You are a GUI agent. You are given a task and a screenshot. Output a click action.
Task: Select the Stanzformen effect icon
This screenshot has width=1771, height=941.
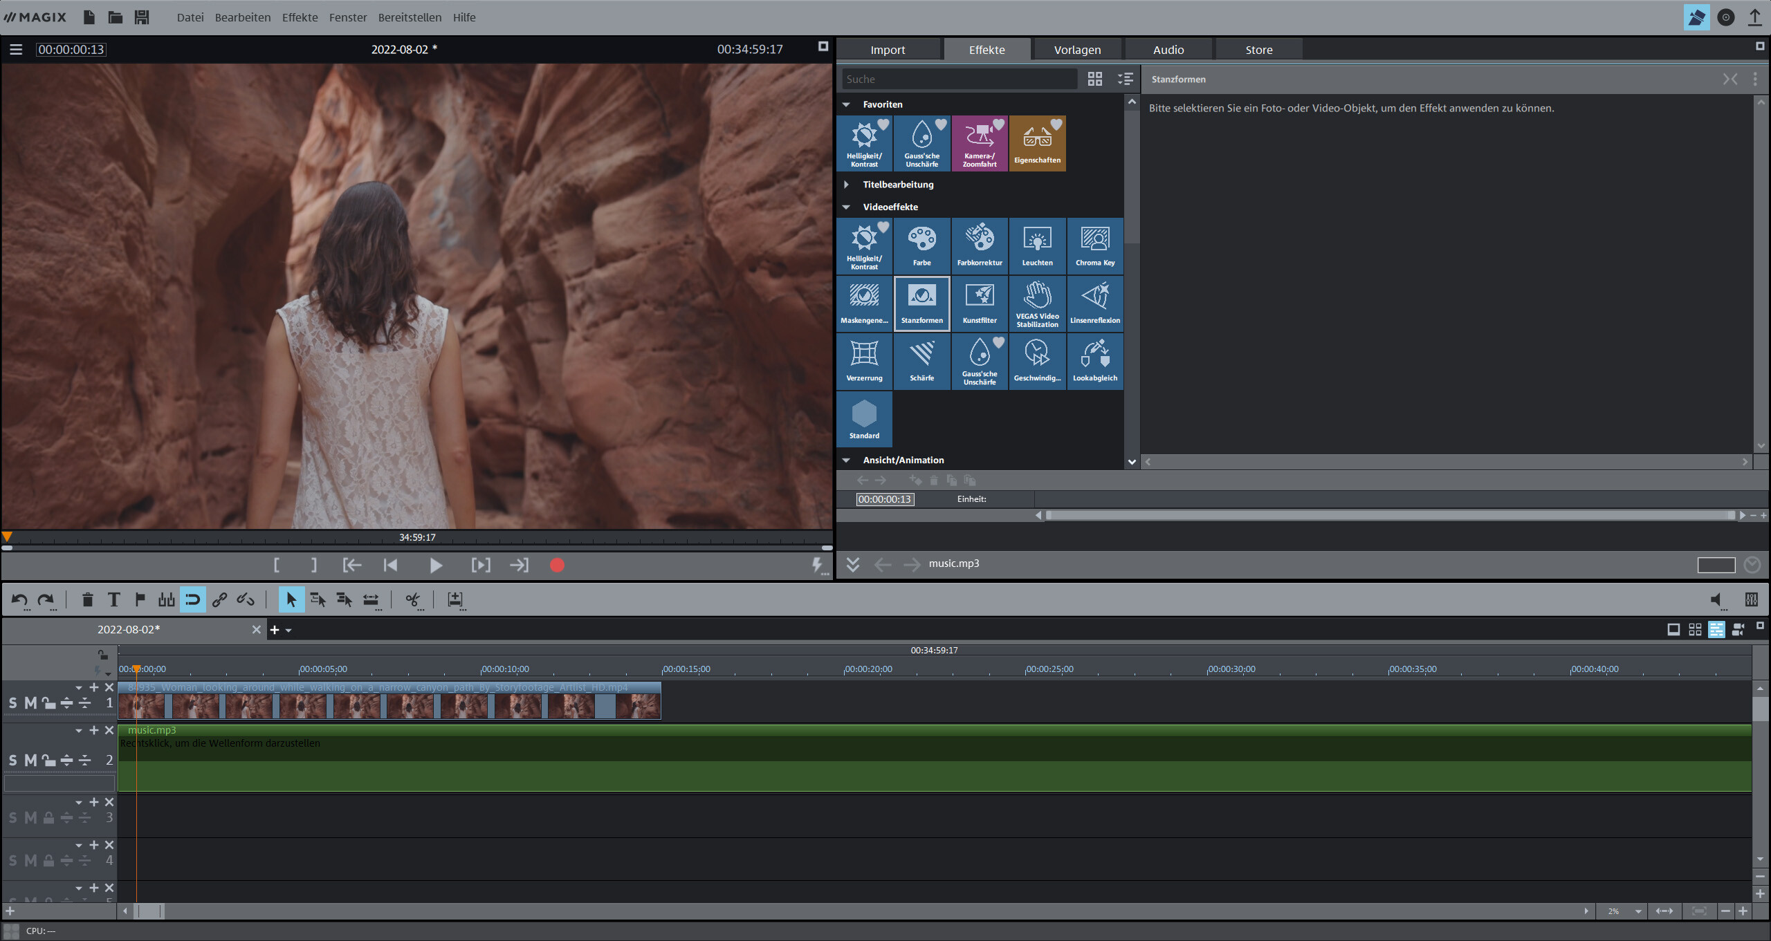click(921, 303)
